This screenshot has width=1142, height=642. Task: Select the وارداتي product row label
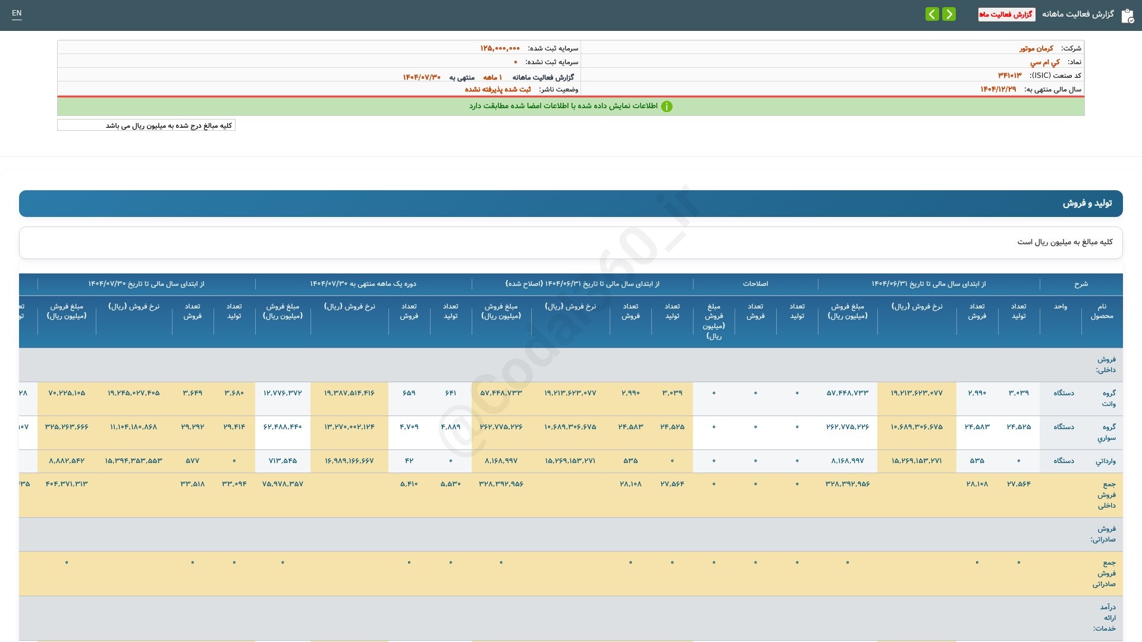point(1106,461)
